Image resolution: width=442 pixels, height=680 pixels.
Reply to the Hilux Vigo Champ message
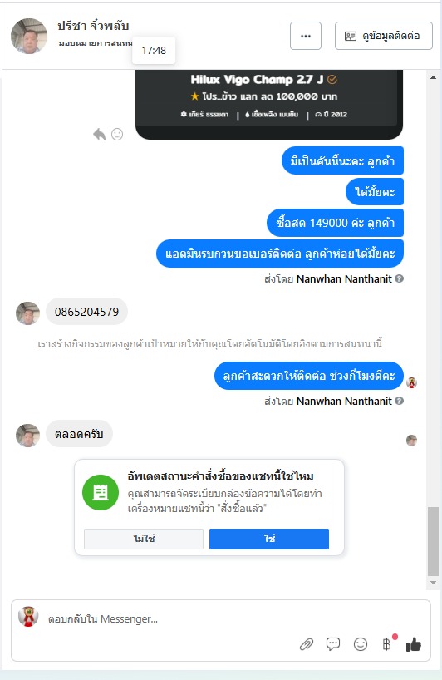point(99,135)
